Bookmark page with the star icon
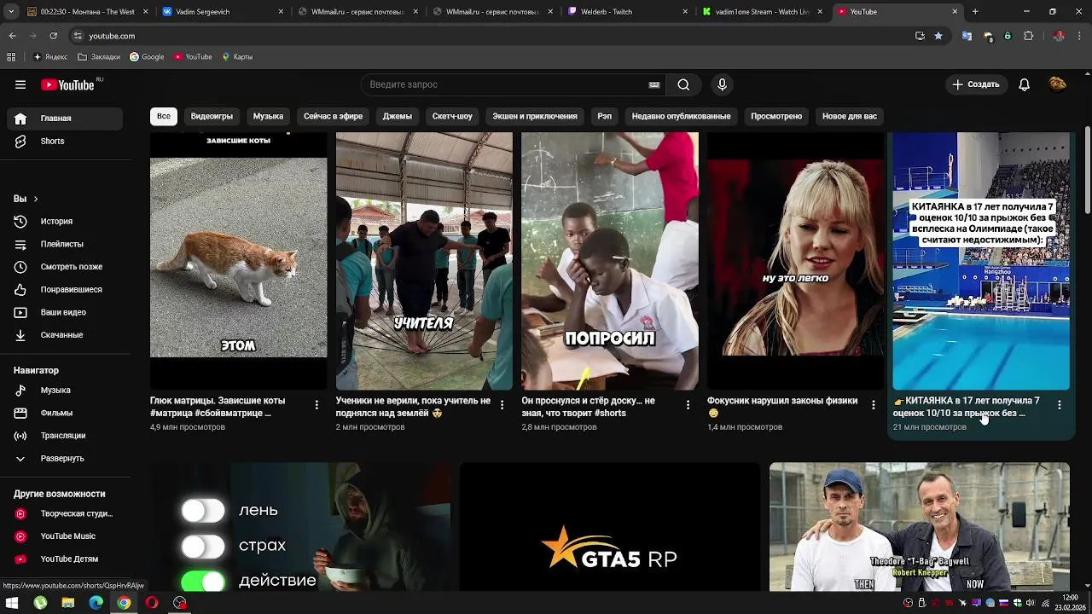This screenshot has width=1092, height=614. (x=938, y=36)
